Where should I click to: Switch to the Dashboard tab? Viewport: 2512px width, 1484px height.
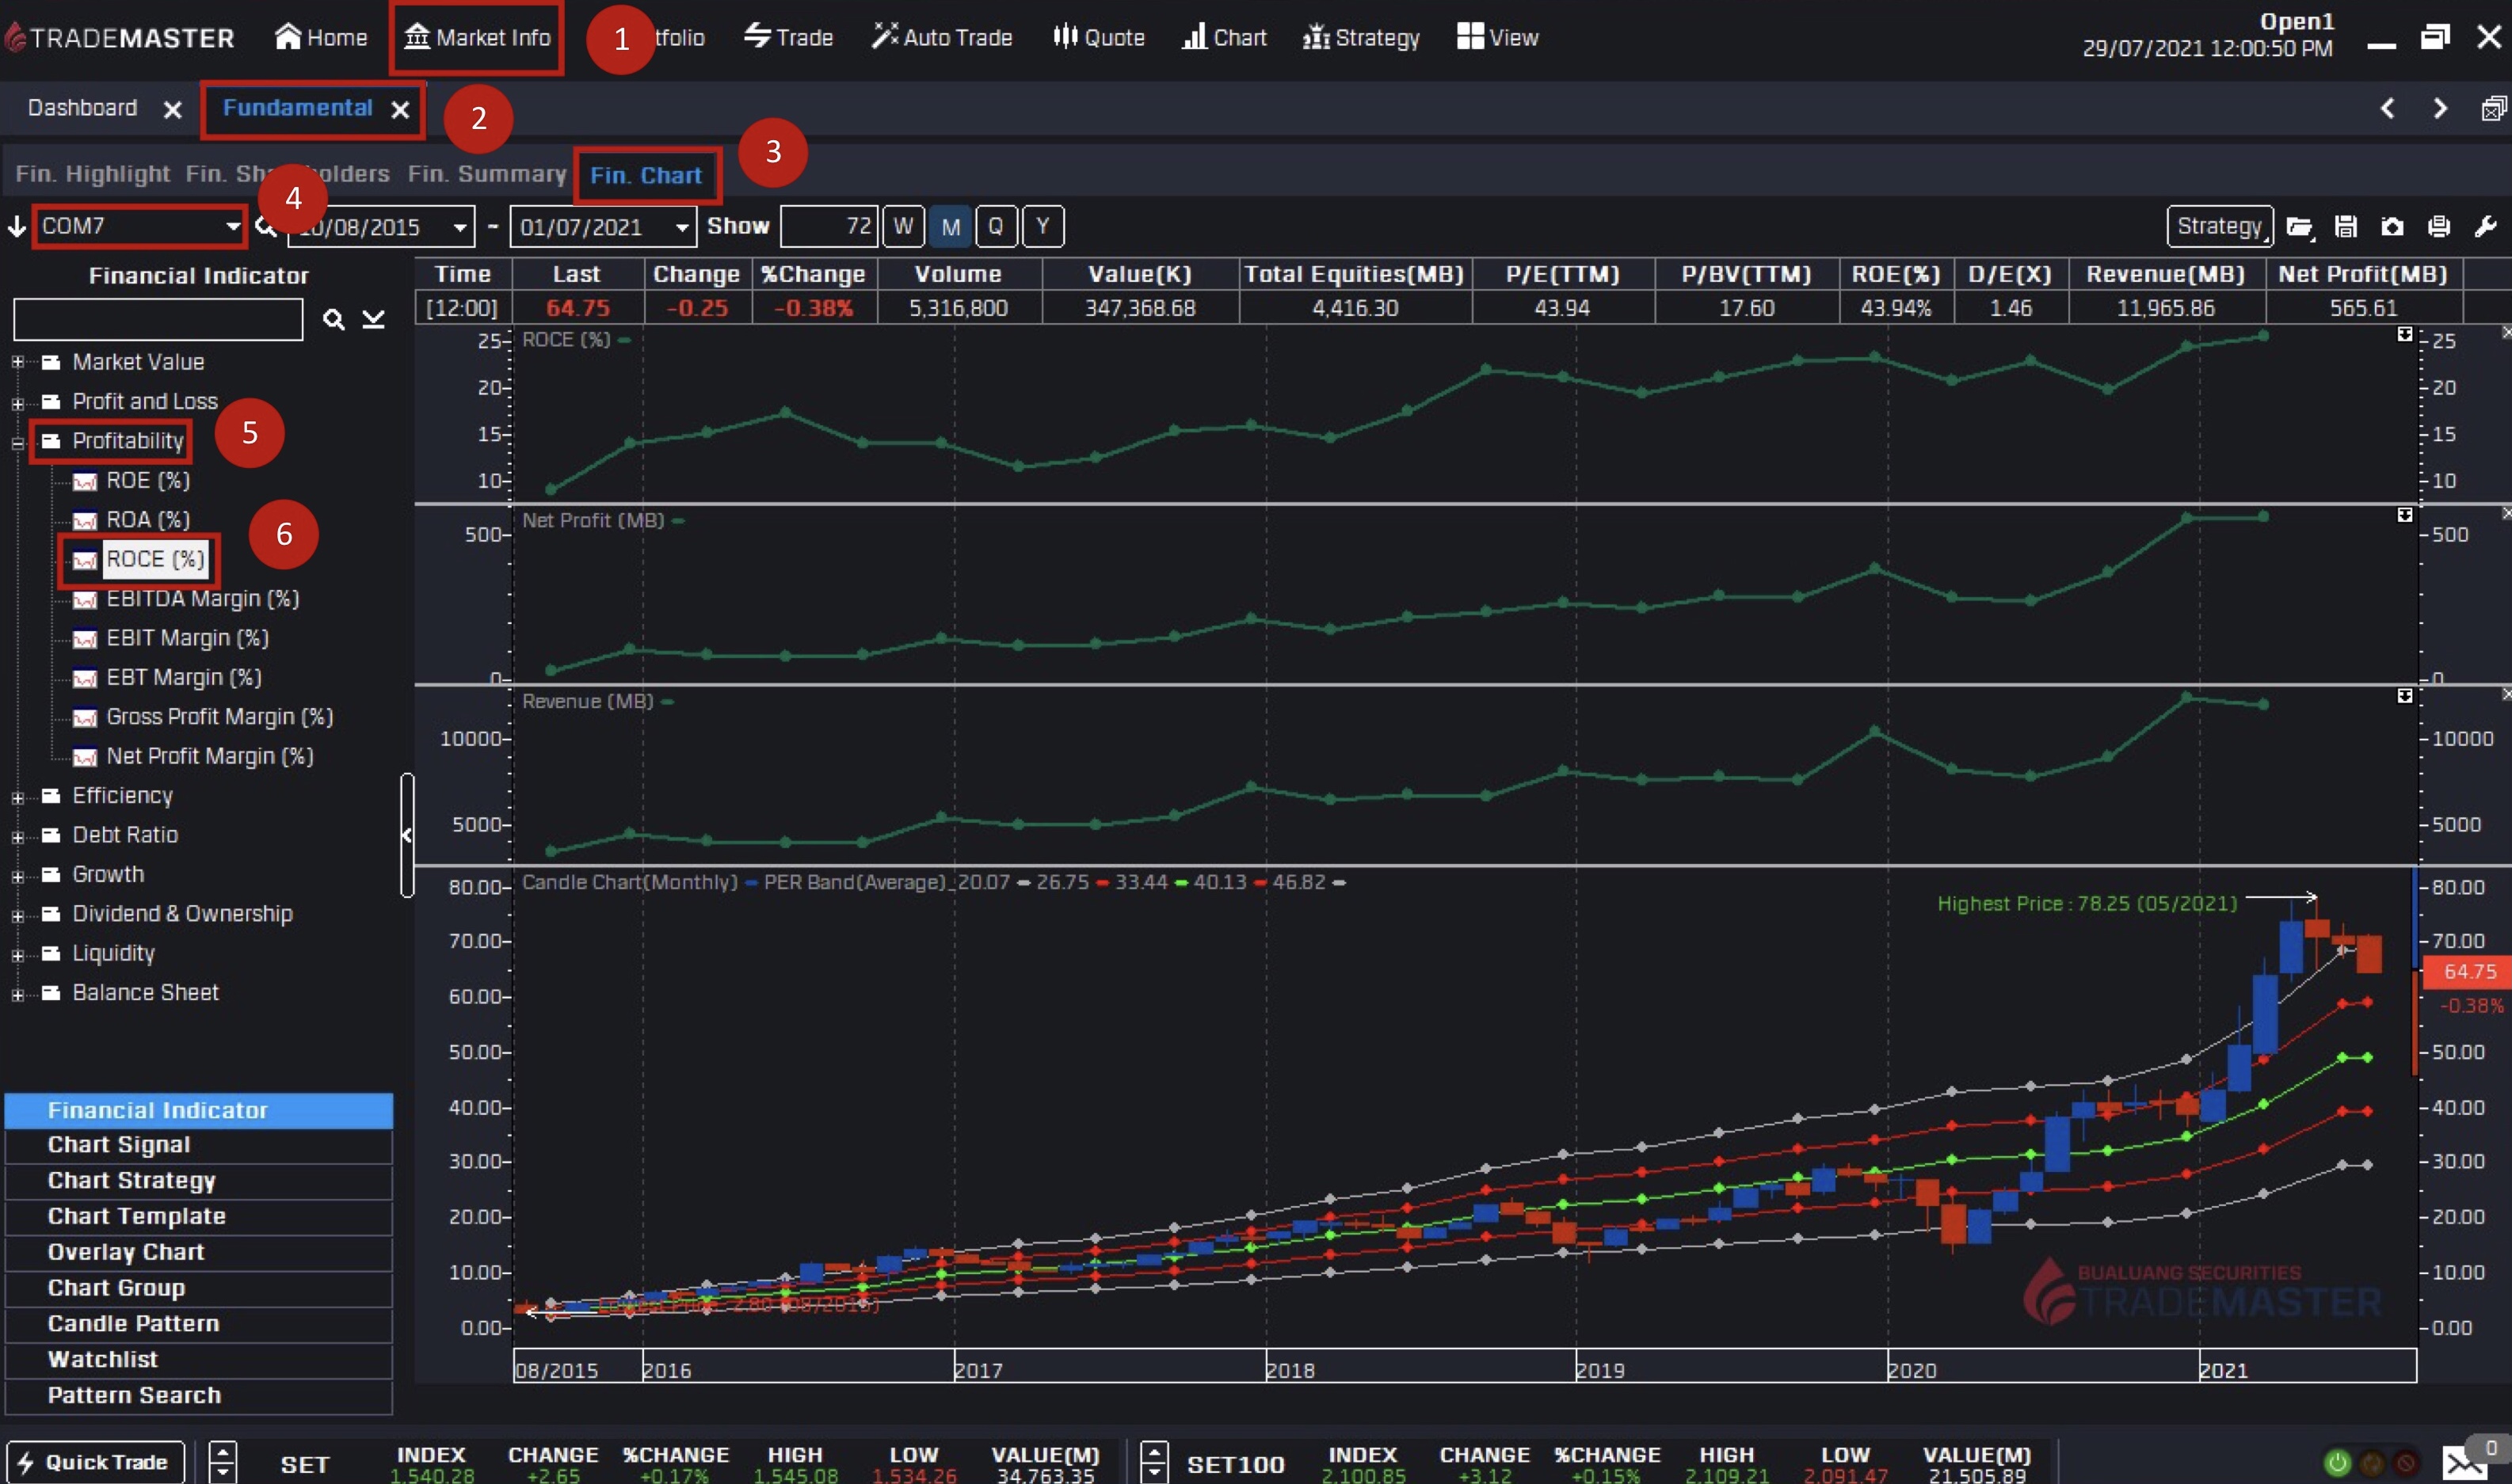[x=82, y=108]
